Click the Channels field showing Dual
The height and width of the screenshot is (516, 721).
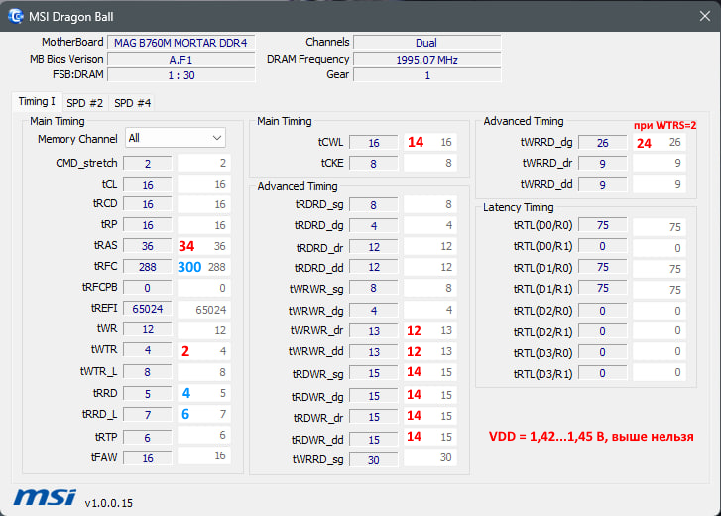426,43
